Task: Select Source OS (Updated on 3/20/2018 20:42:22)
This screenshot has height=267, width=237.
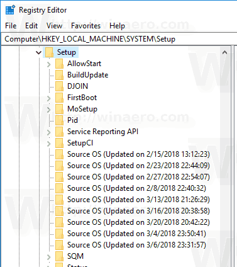Action: pyautogui.click(x=138, y=222)
